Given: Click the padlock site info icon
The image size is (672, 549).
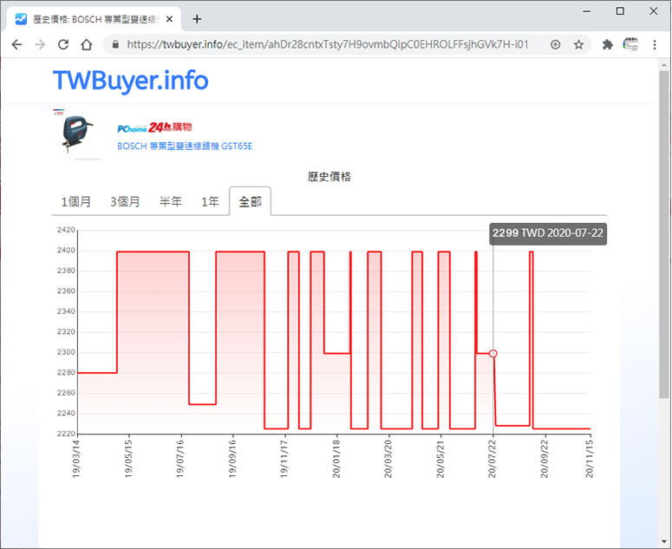Looking at the screenshot, I should pos(113,44).
